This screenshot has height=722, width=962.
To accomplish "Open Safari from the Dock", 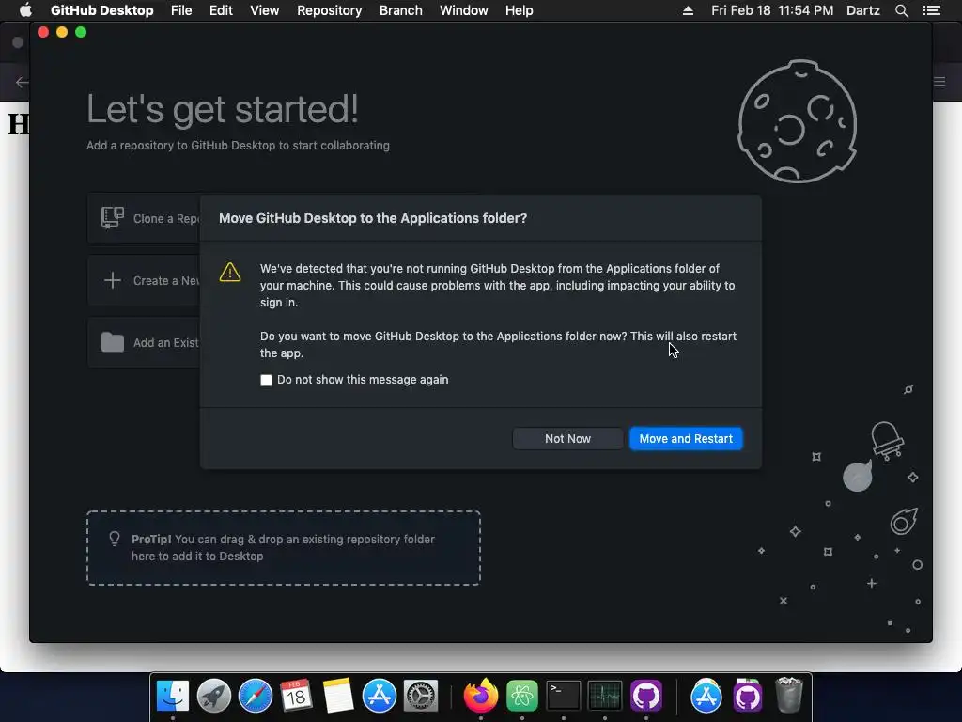I will (256, 697).
